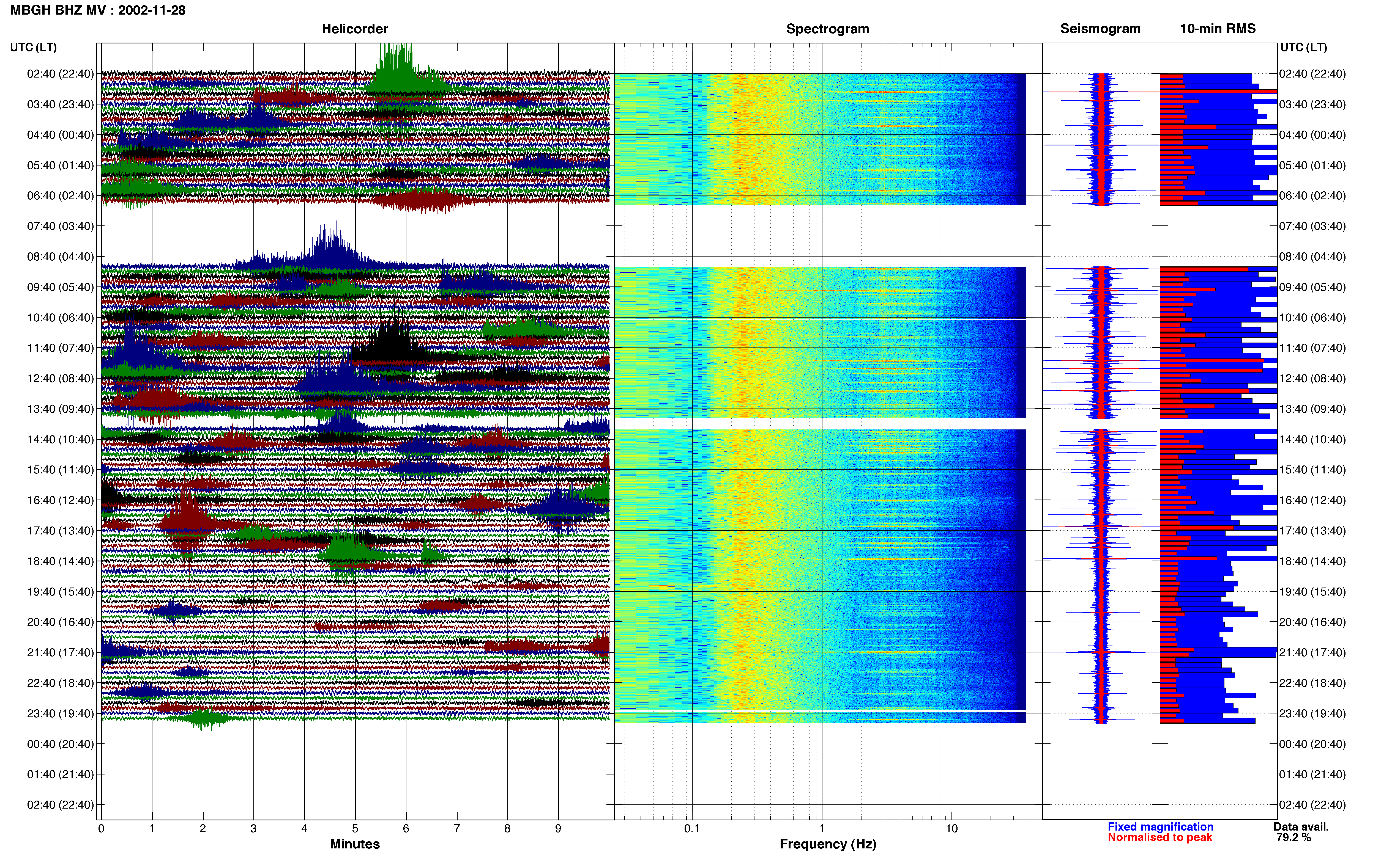This screenshot has width=1381, height=863.
Task: Click the left 04:40 (00:40) time label
Action: tap(61, 135)
